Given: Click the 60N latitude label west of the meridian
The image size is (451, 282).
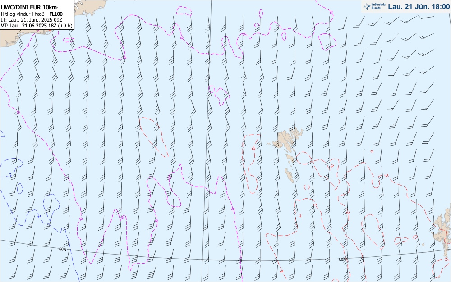Looking at the screenshot, I should 62,250.
